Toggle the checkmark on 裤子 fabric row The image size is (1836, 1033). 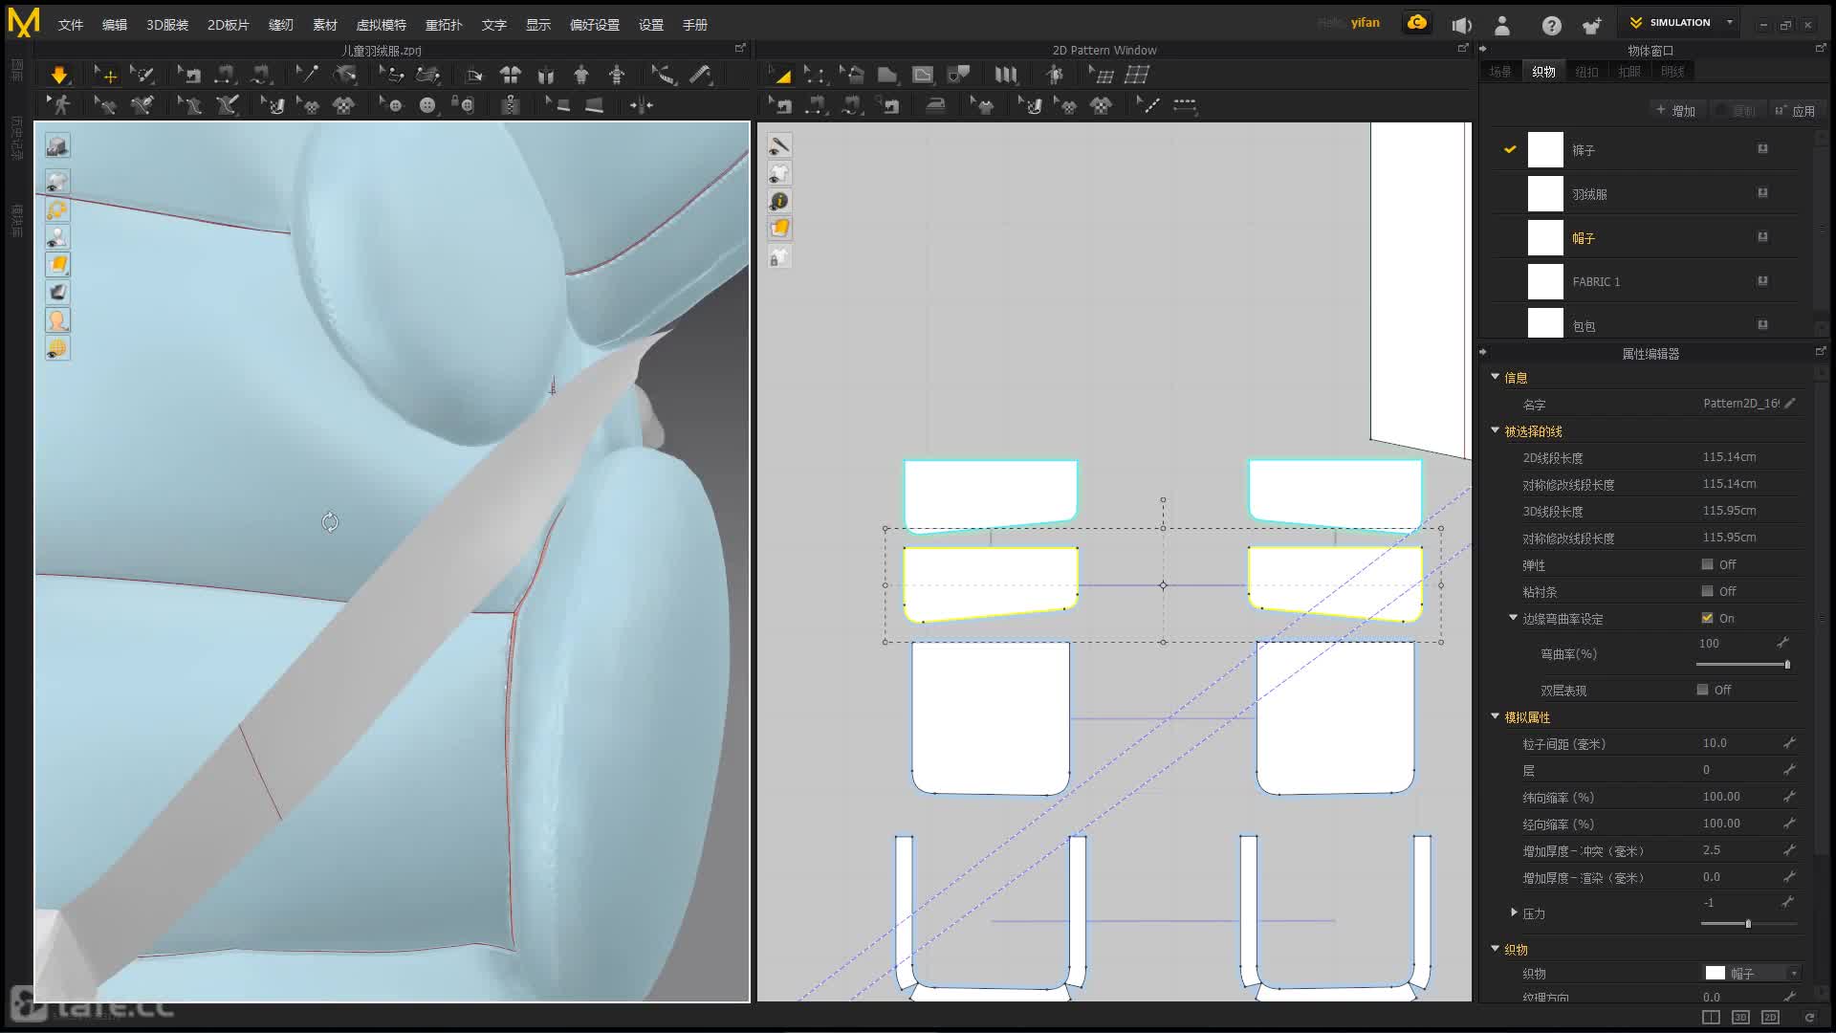point(1510,149)
